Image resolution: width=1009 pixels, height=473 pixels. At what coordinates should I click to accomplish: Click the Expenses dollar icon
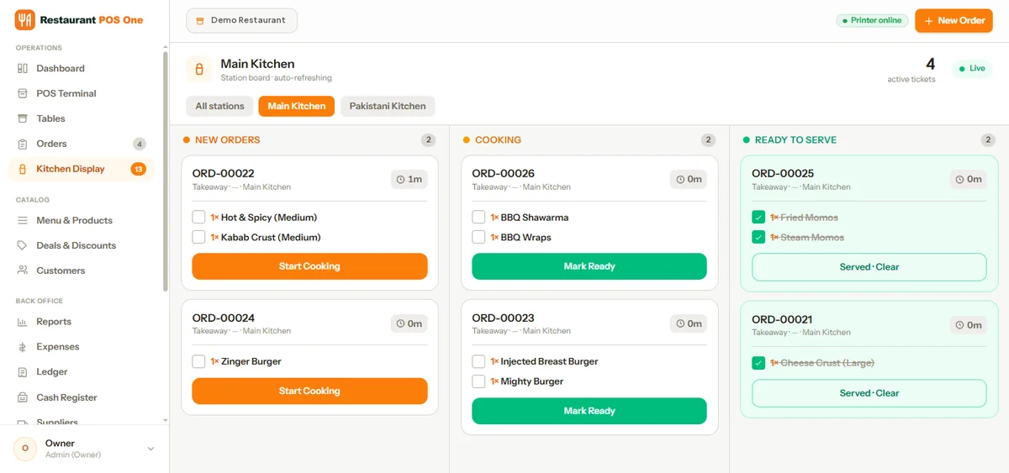[23, 347]
